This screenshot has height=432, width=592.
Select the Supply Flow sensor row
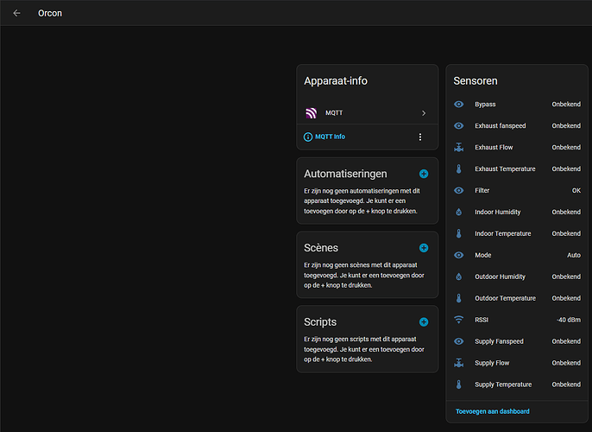click(x=518, y=363)
